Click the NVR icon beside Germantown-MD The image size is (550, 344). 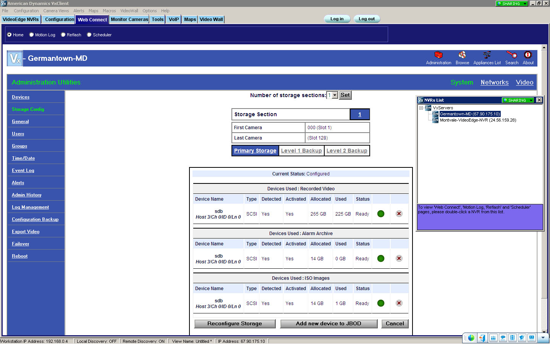pos(435,114)
